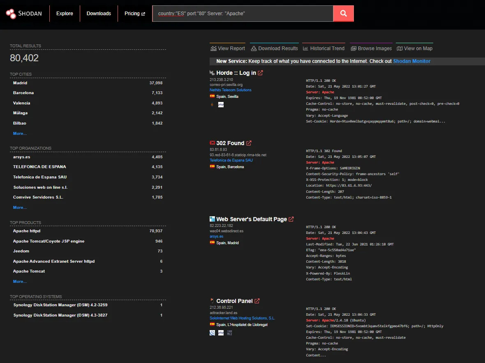This screenshot has height=363, width=485.
Task: Click the Spain flag beside Spain, Madrid
Action: point(212,243)
